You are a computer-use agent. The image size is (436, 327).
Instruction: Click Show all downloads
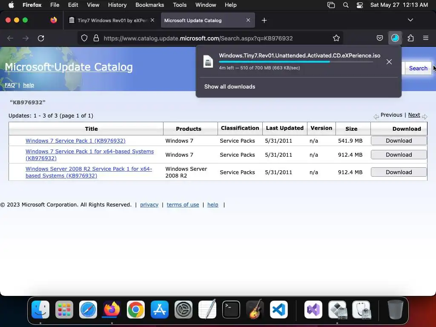[229, 86]
